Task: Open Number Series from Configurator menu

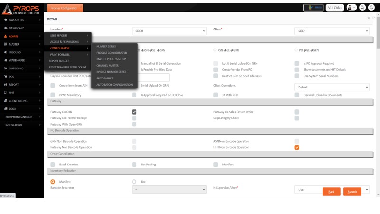Action: point(106,46)
